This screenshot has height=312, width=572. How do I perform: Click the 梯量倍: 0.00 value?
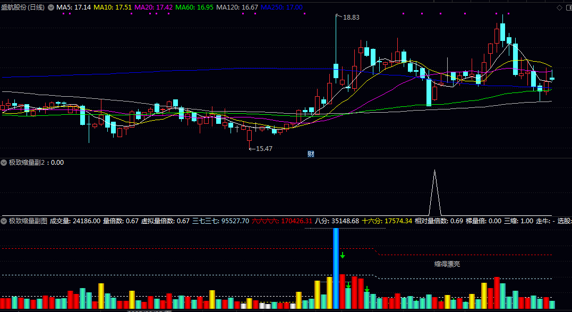point(484,221)
